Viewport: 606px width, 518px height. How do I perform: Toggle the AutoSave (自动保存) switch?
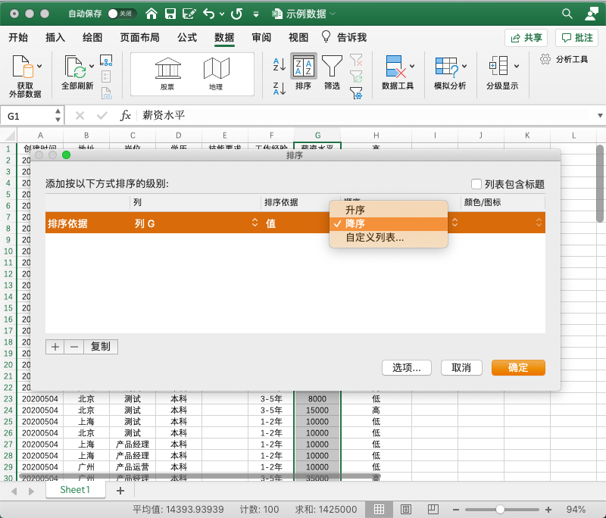click(x=123, y=14)
